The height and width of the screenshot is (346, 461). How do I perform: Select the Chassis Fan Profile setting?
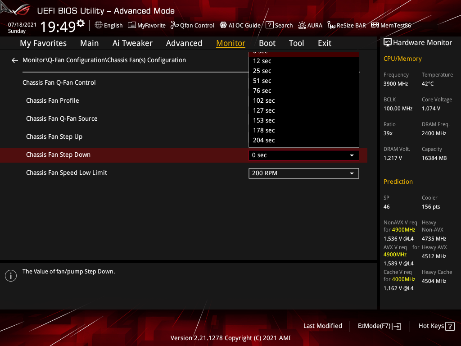click(x=52, y=100)
